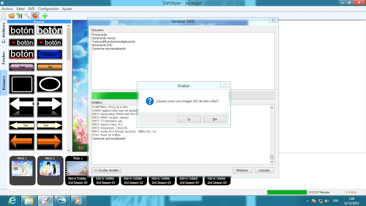Click down arrow of Detalles scrollbar
The width and height of the screenshot is (366, 206).
tap(272, 162)
